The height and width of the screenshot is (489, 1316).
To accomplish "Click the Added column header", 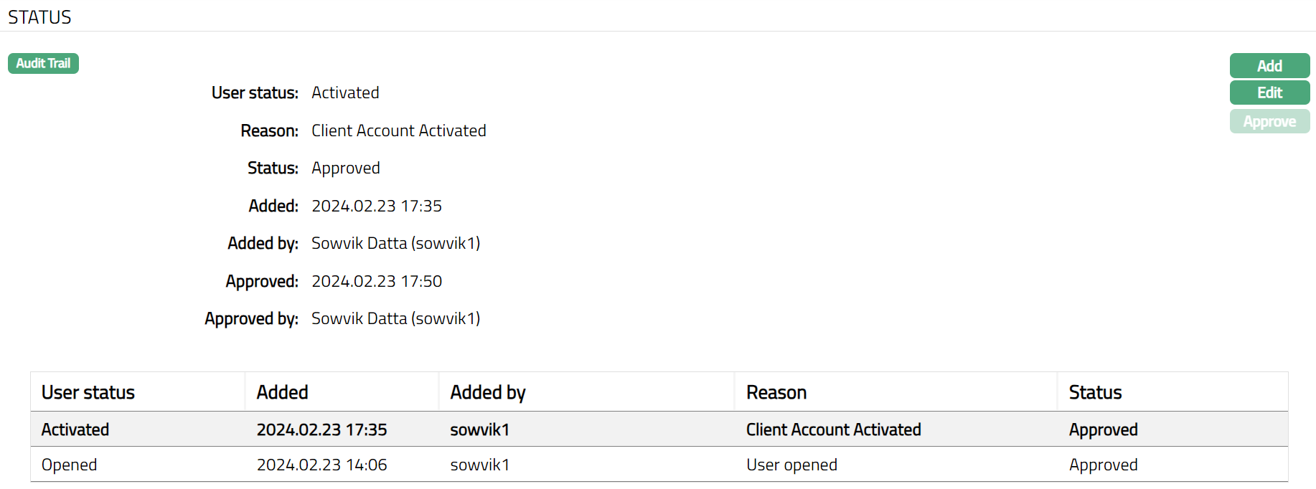I will (282, 392).
